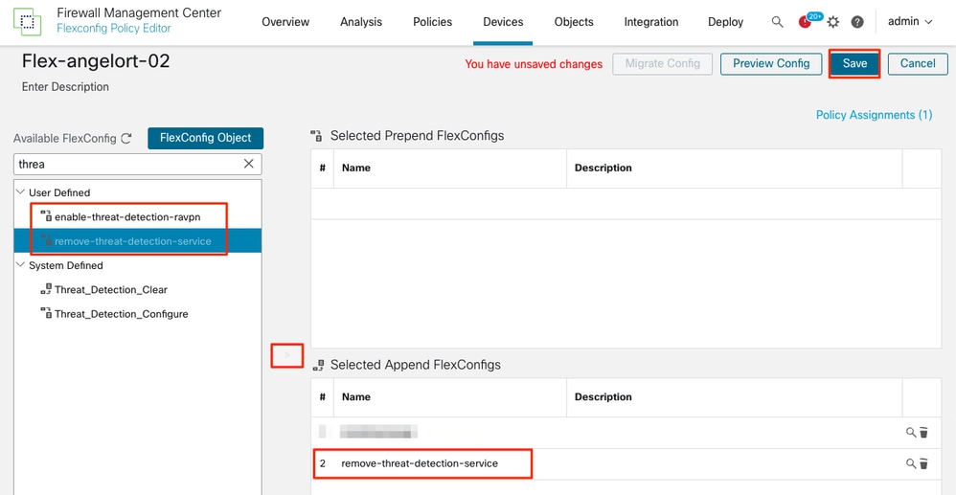This screenshot has width=956, height=495.
Task: Click the Name column header in Append table
Action: click(356, 396)
